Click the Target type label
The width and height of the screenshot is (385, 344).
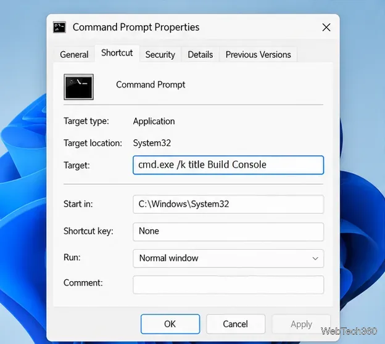tap(86, 121)
